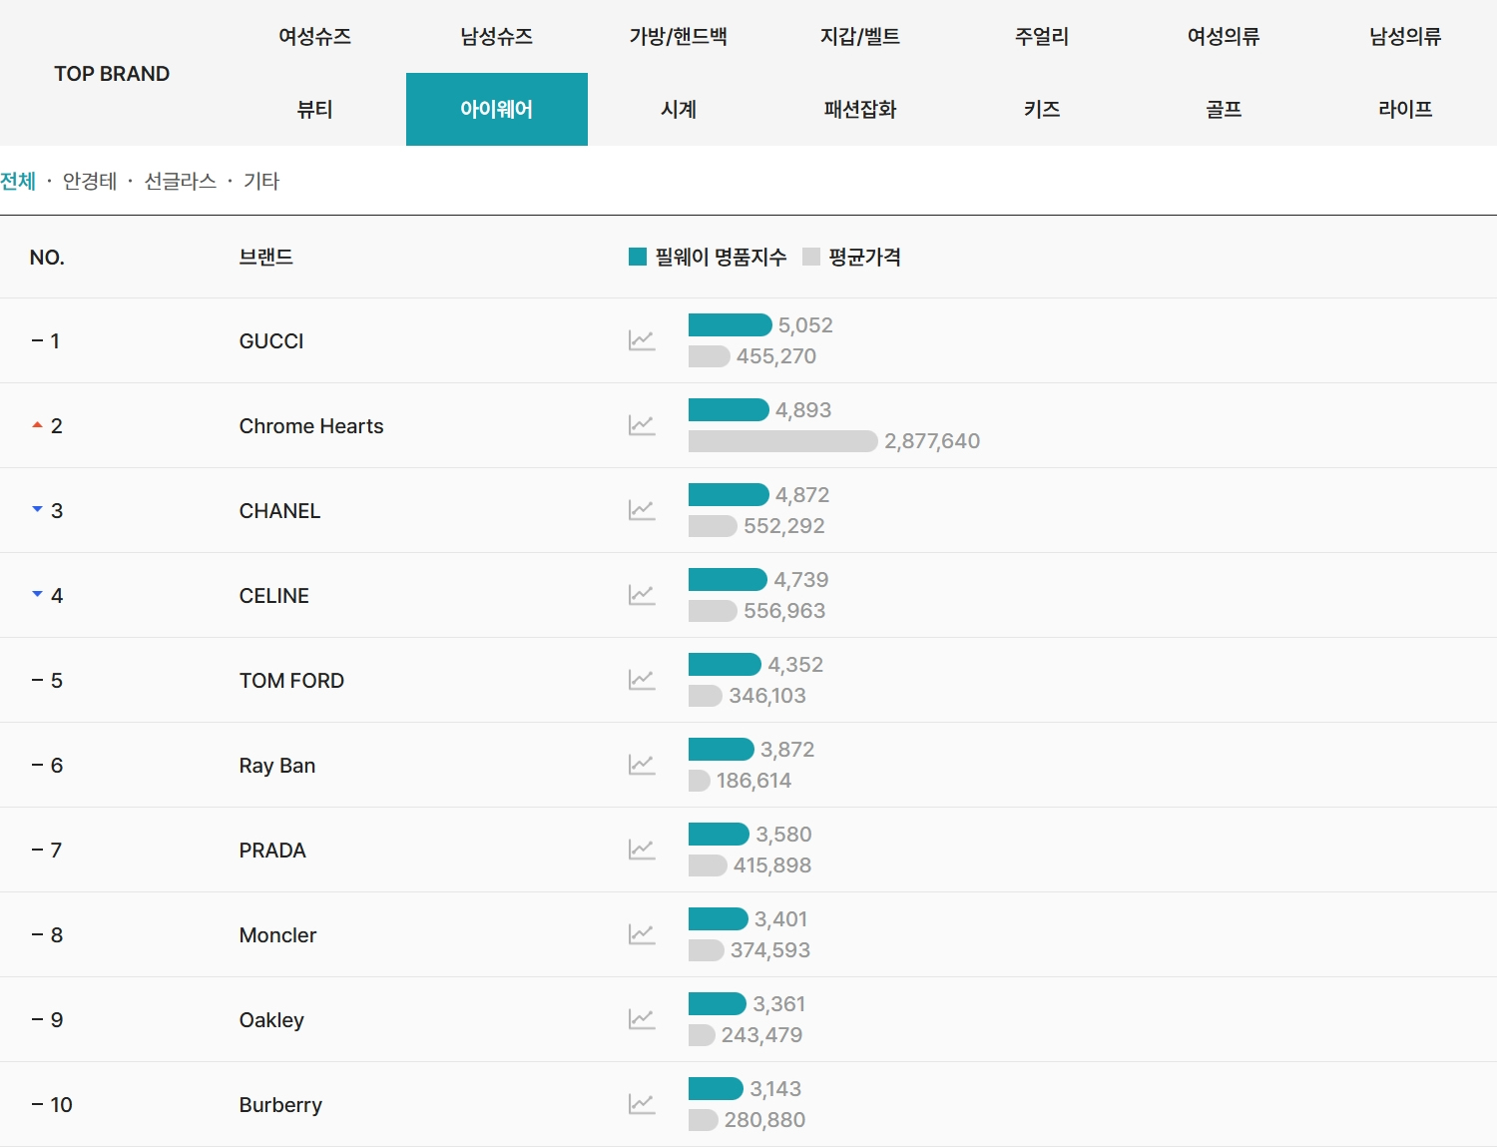The image size is (1497, 1147).
Task: Click GUCCI's index value 5,052
Action: [805, 325]
